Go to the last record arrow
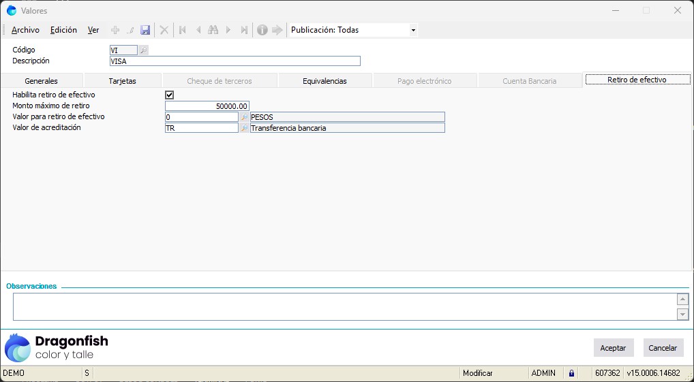 pos(243,30)
